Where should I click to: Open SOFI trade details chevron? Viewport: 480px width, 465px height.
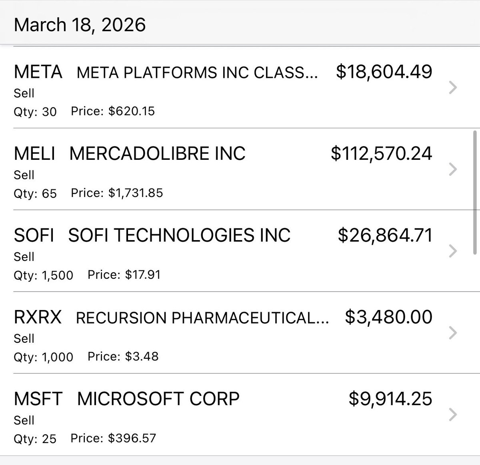453,251
